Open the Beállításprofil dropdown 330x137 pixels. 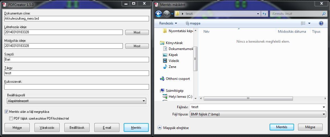[x=76, y=101]
